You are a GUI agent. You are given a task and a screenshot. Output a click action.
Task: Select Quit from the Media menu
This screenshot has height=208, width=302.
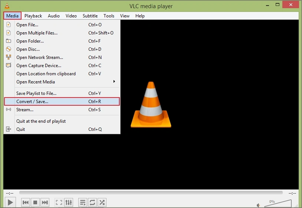coord(62,129)
